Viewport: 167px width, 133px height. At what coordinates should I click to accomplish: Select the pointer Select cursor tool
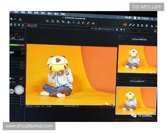[47, 21]
